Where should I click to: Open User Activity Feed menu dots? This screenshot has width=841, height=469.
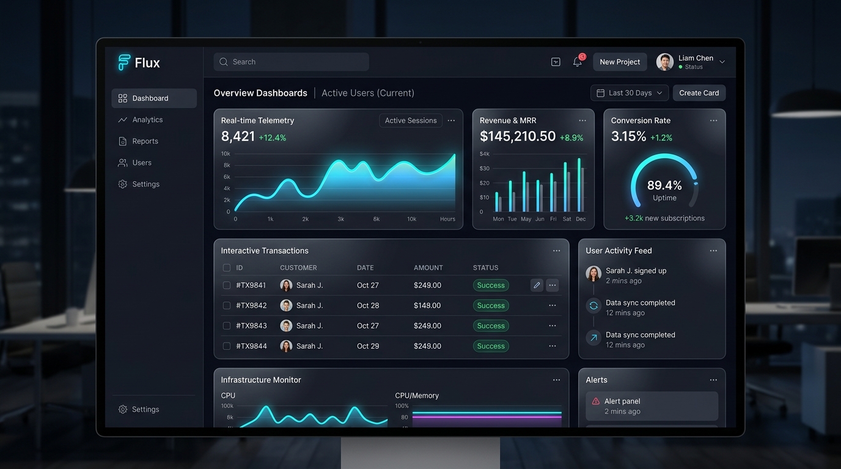(713, 250)
